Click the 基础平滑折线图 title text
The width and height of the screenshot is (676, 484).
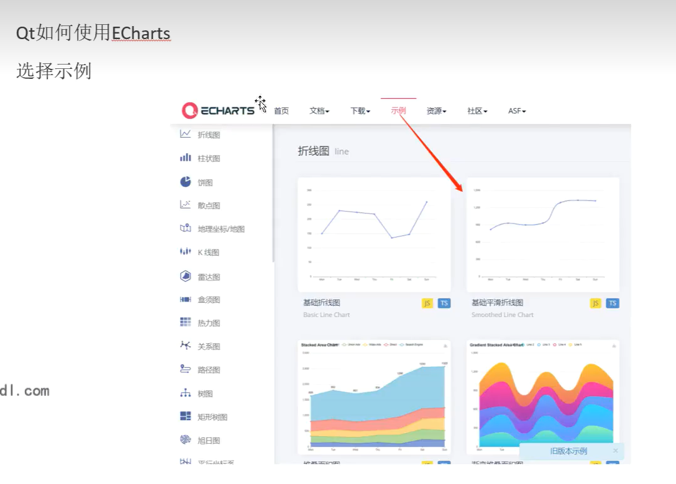pos(498,302)
